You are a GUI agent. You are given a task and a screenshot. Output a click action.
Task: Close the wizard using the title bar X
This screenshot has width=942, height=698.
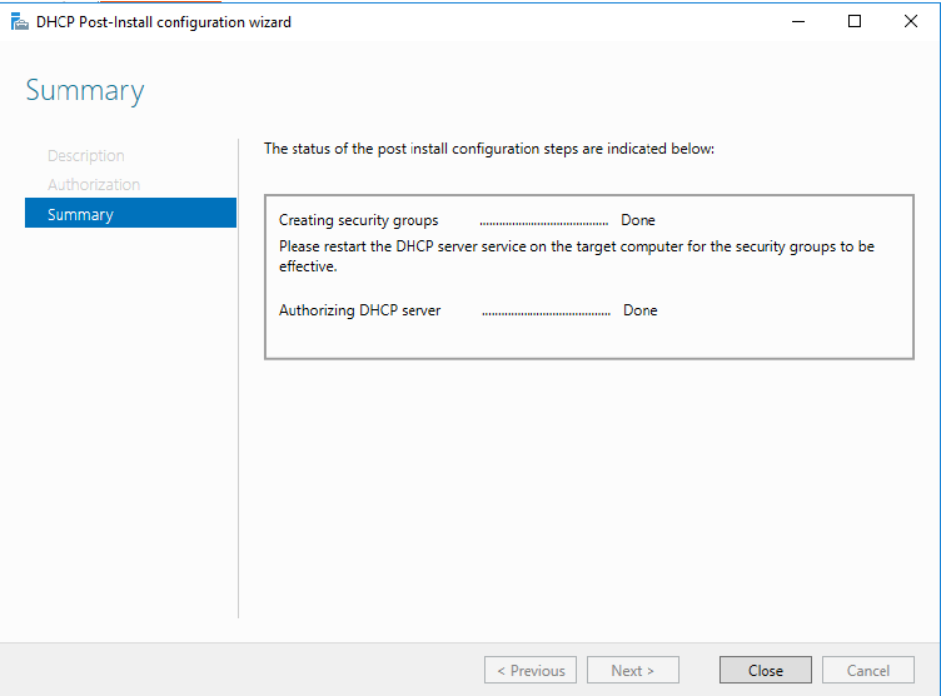(909, 21)
